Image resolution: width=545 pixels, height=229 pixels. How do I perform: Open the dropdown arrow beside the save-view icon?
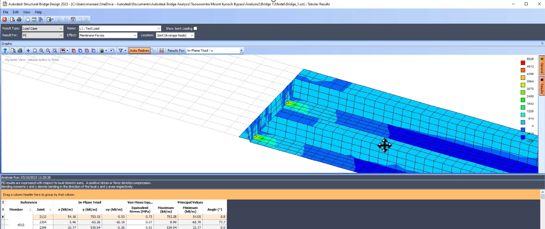pyautogui.click(x=106, y=50)
